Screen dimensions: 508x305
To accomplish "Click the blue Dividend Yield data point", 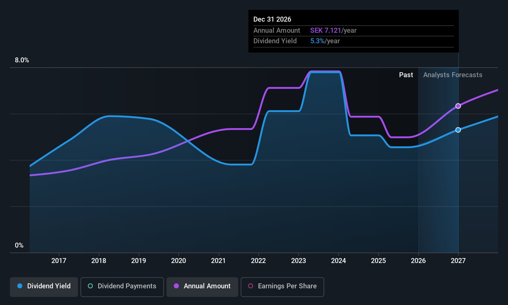I will point(458,130).
